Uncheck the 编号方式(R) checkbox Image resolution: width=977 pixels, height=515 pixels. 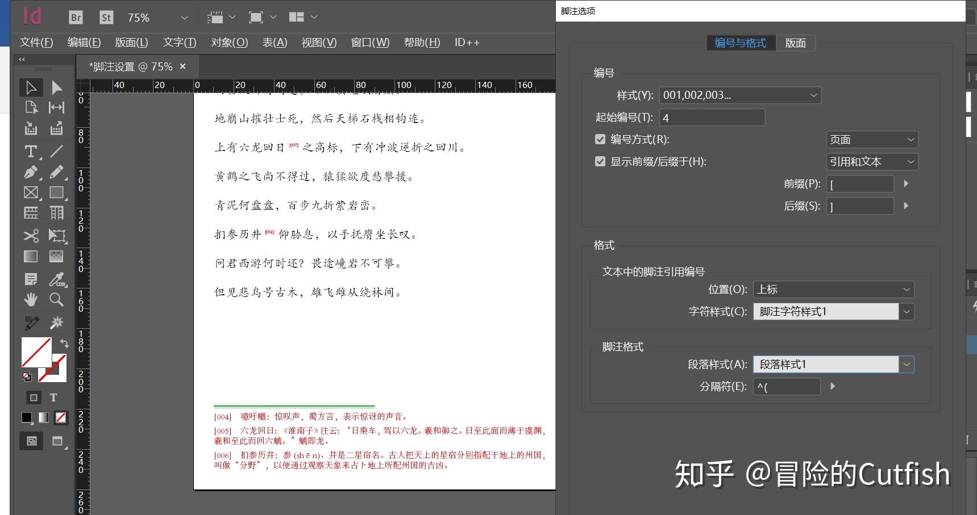point(600,139)
